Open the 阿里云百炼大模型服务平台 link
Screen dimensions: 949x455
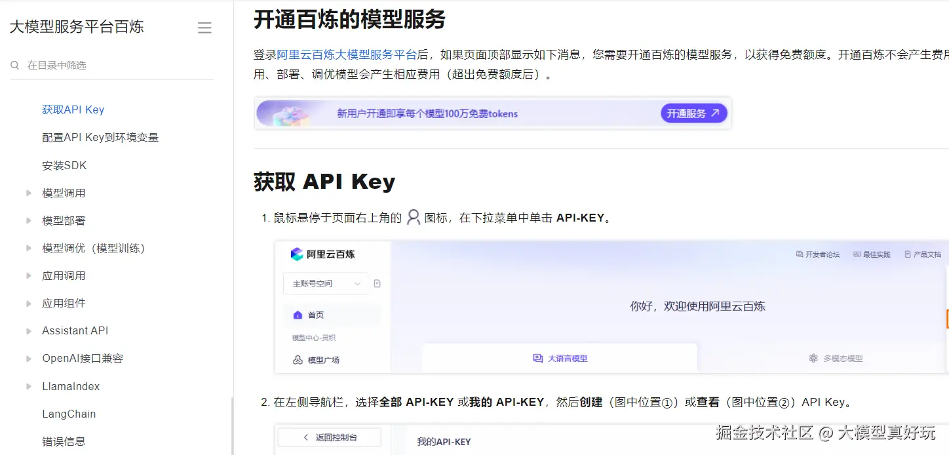(347, 54)
